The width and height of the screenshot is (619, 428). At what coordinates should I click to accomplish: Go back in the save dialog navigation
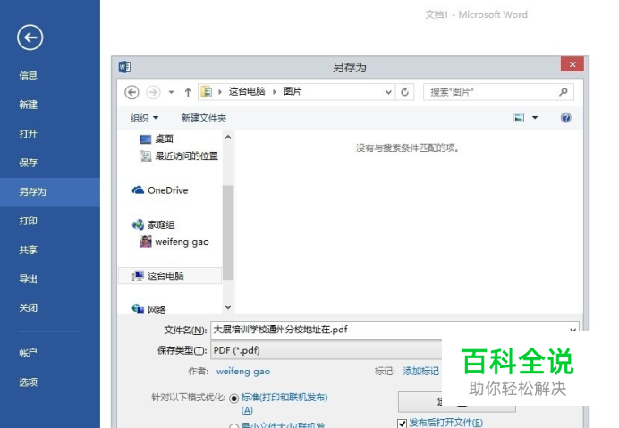coord(131,92)
